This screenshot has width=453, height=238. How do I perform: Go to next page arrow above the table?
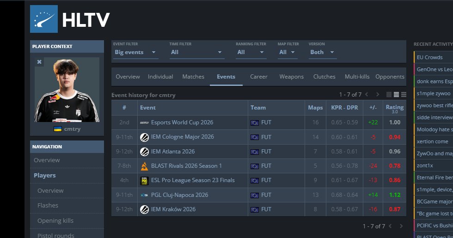click(378, 94)
